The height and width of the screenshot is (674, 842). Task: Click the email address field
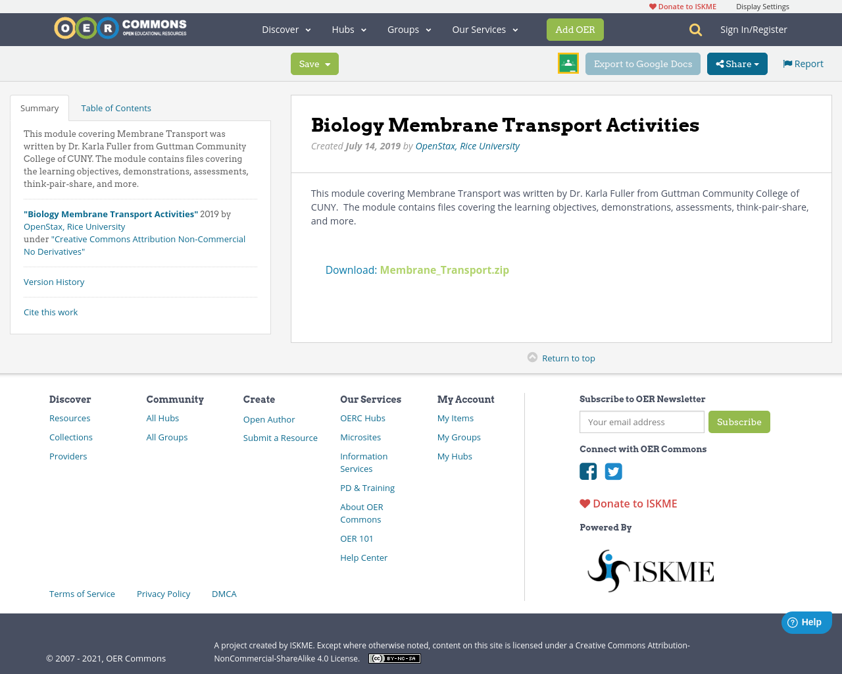click(641, 422)
